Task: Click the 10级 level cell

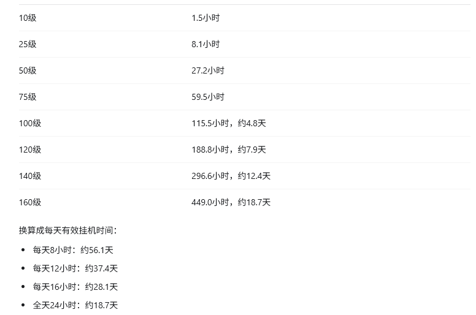Action: [x=28, y=18]
